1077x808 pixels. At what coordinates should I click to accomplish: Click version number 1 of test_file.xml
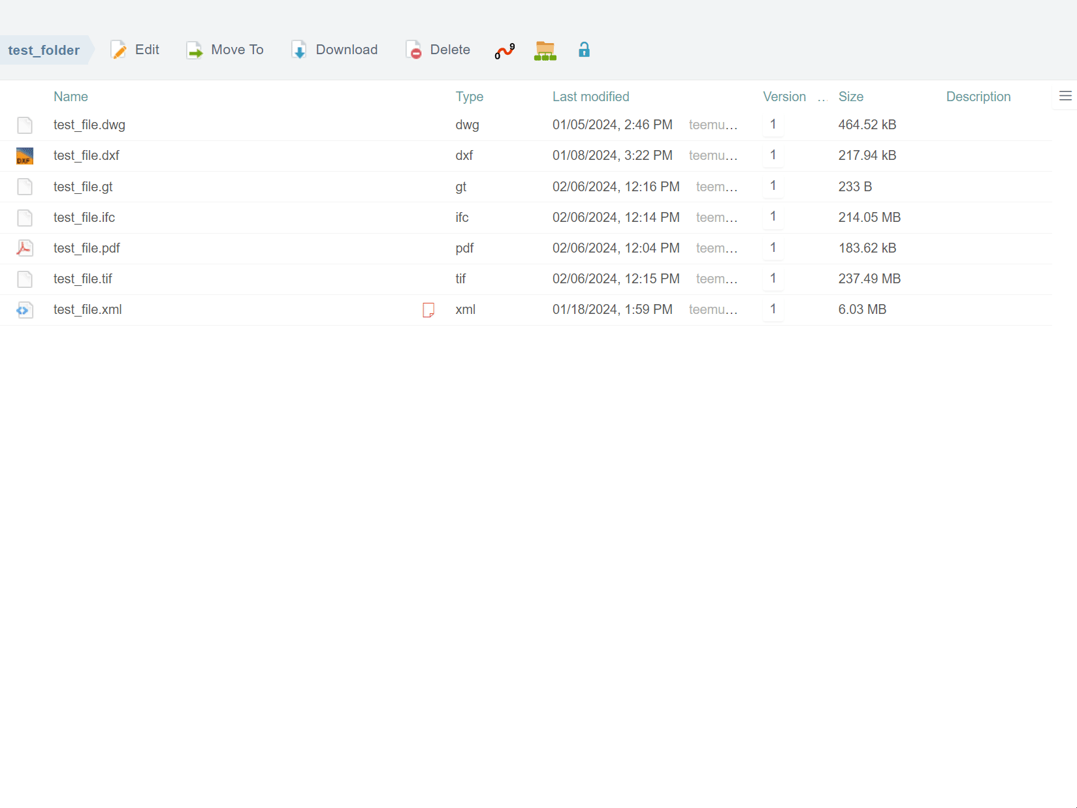pyautogui.click(x=773, y=309)
